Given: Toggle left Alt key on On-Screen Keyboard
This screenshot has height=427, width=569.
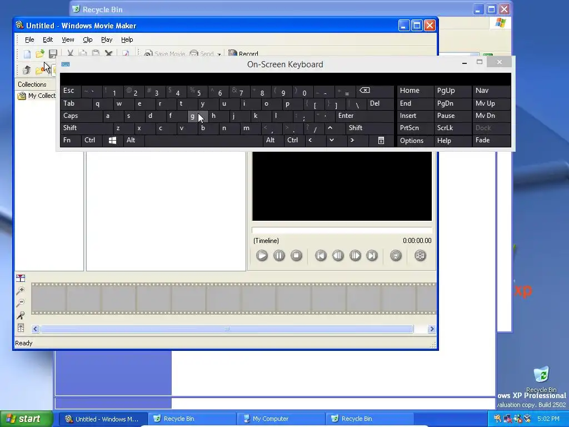Looking at the screenshot, I should click(133, 140).
